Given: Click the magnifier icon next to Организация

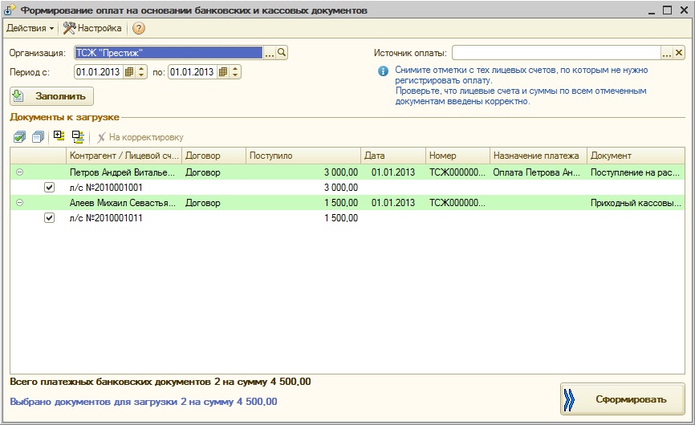Looking at the screenshot, I should pyautogui.click(x=282, y=53).
